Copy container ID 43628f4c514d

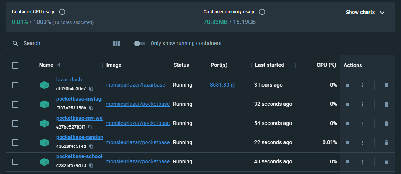click(x=91, y=146)
